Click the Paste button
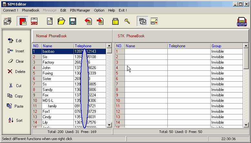 (15, 106)
